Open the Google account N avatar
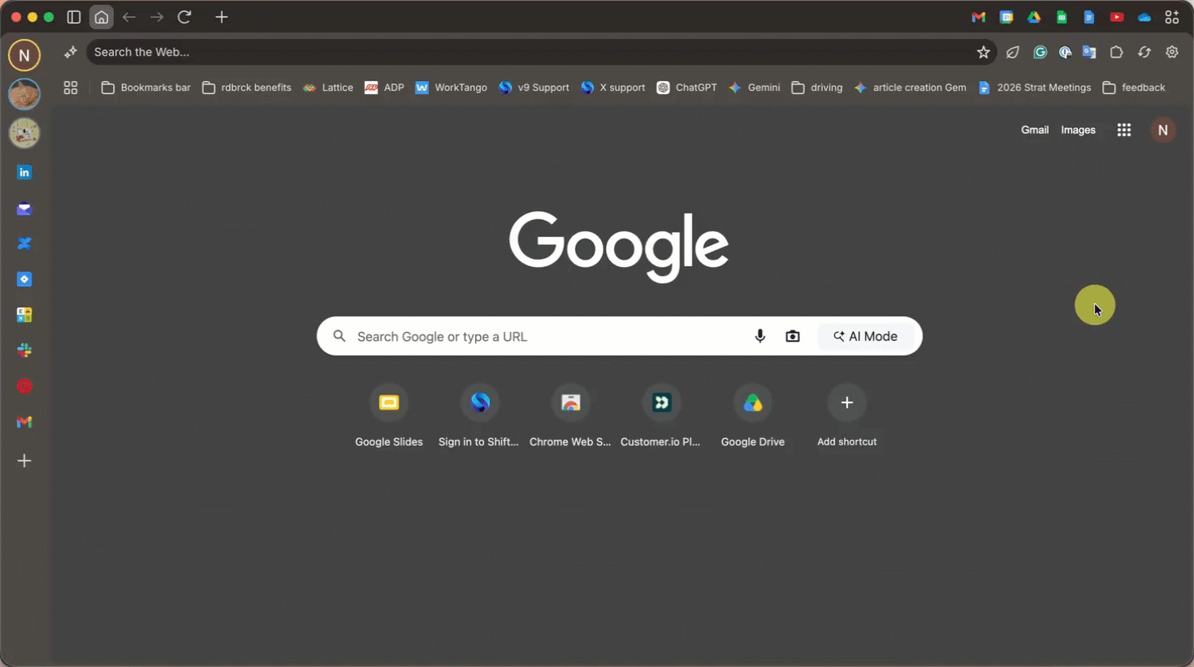The image size is (1194, 667). (x=1163, y=130)
